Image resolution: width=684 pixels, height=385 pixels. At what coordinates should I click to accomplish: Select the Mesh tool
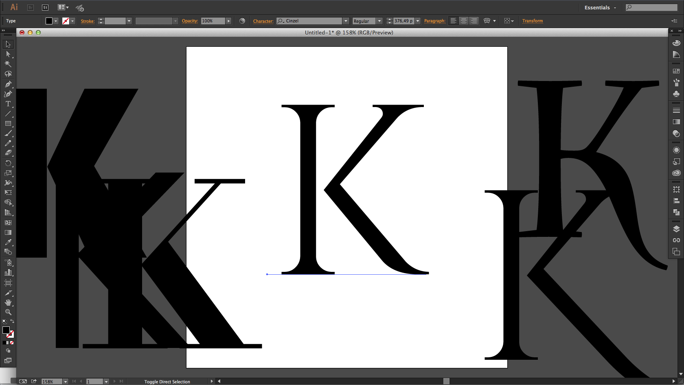[8, 223]
